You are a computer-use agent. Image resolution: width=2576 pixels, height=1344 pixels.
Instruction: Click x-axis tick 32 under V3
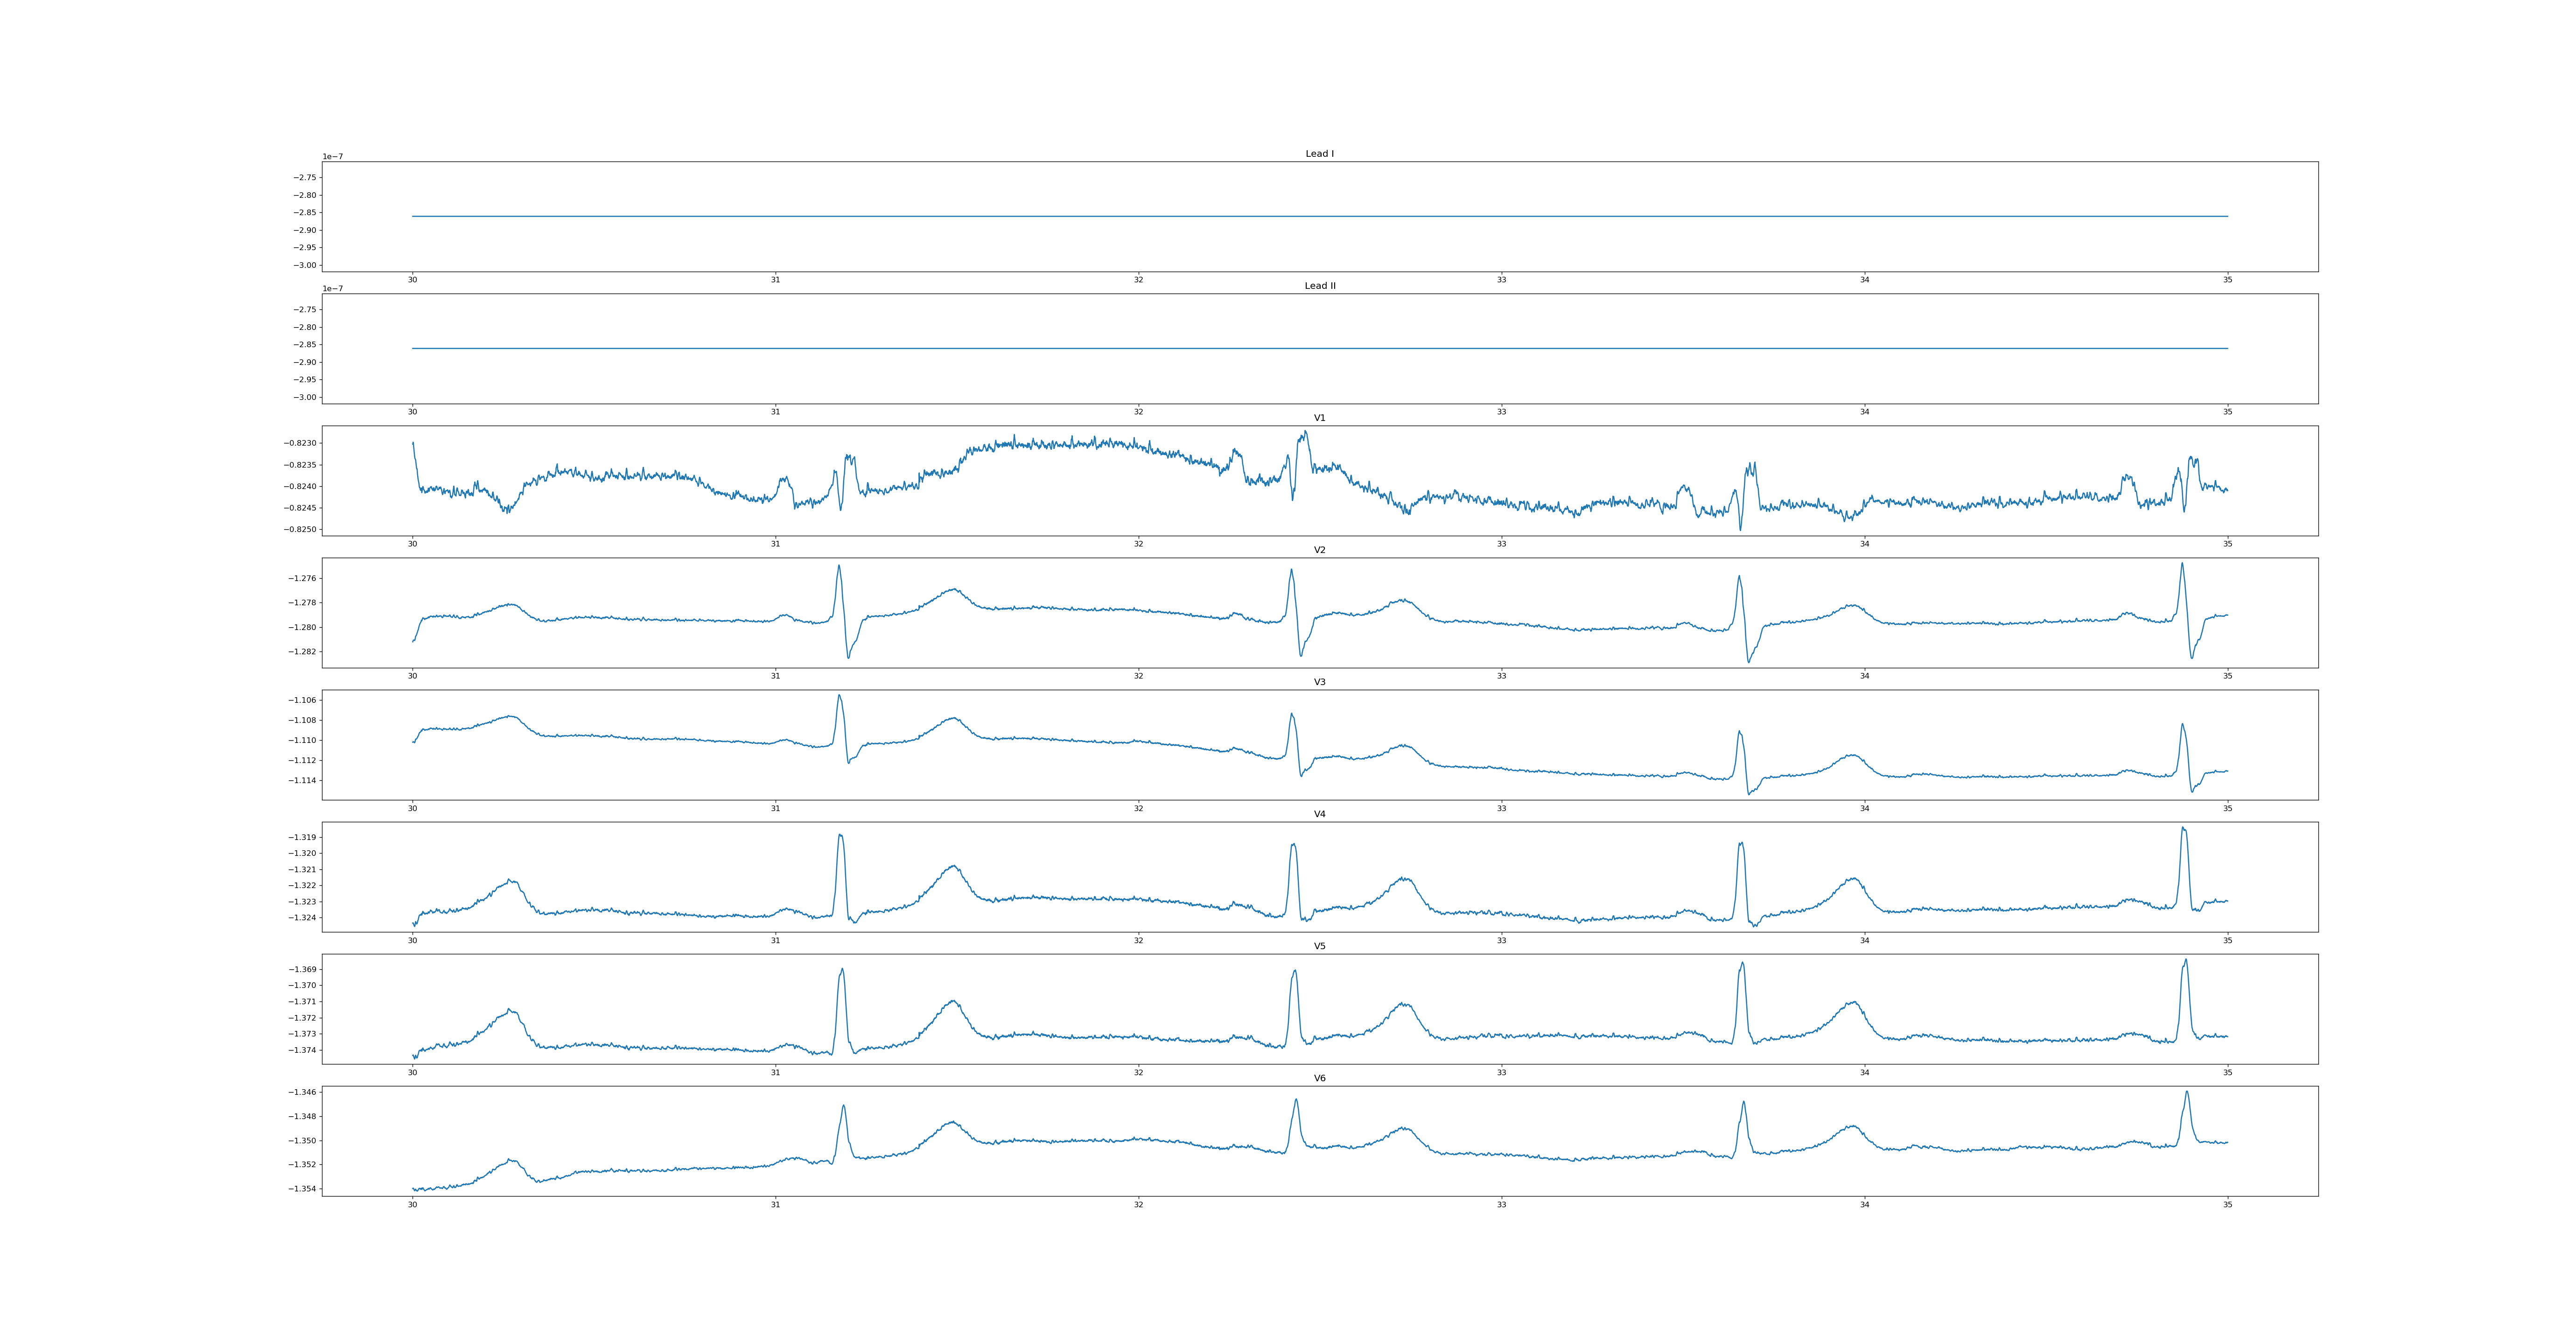coord(1138,808)
